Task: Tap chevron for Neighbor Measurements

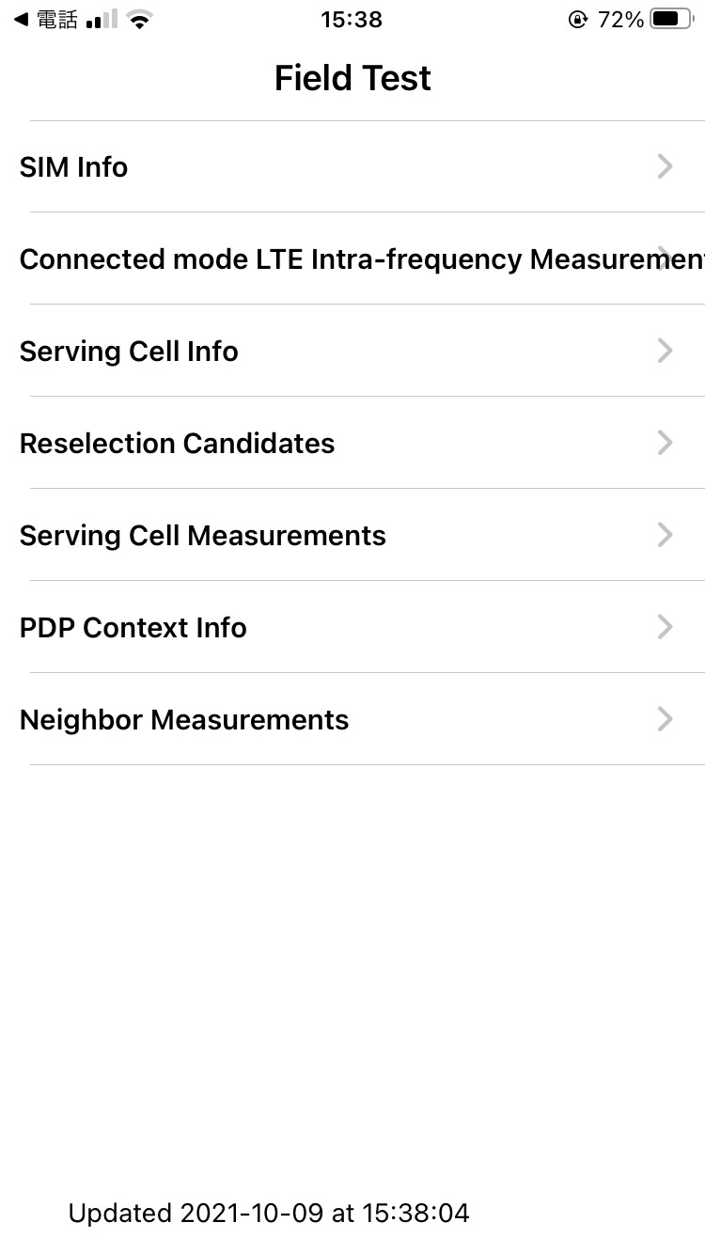Action: tap(665, 720)
